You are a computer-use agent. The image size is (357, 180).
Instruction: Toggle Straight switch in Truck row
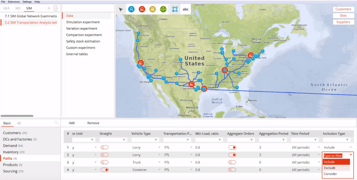point(105,162)
